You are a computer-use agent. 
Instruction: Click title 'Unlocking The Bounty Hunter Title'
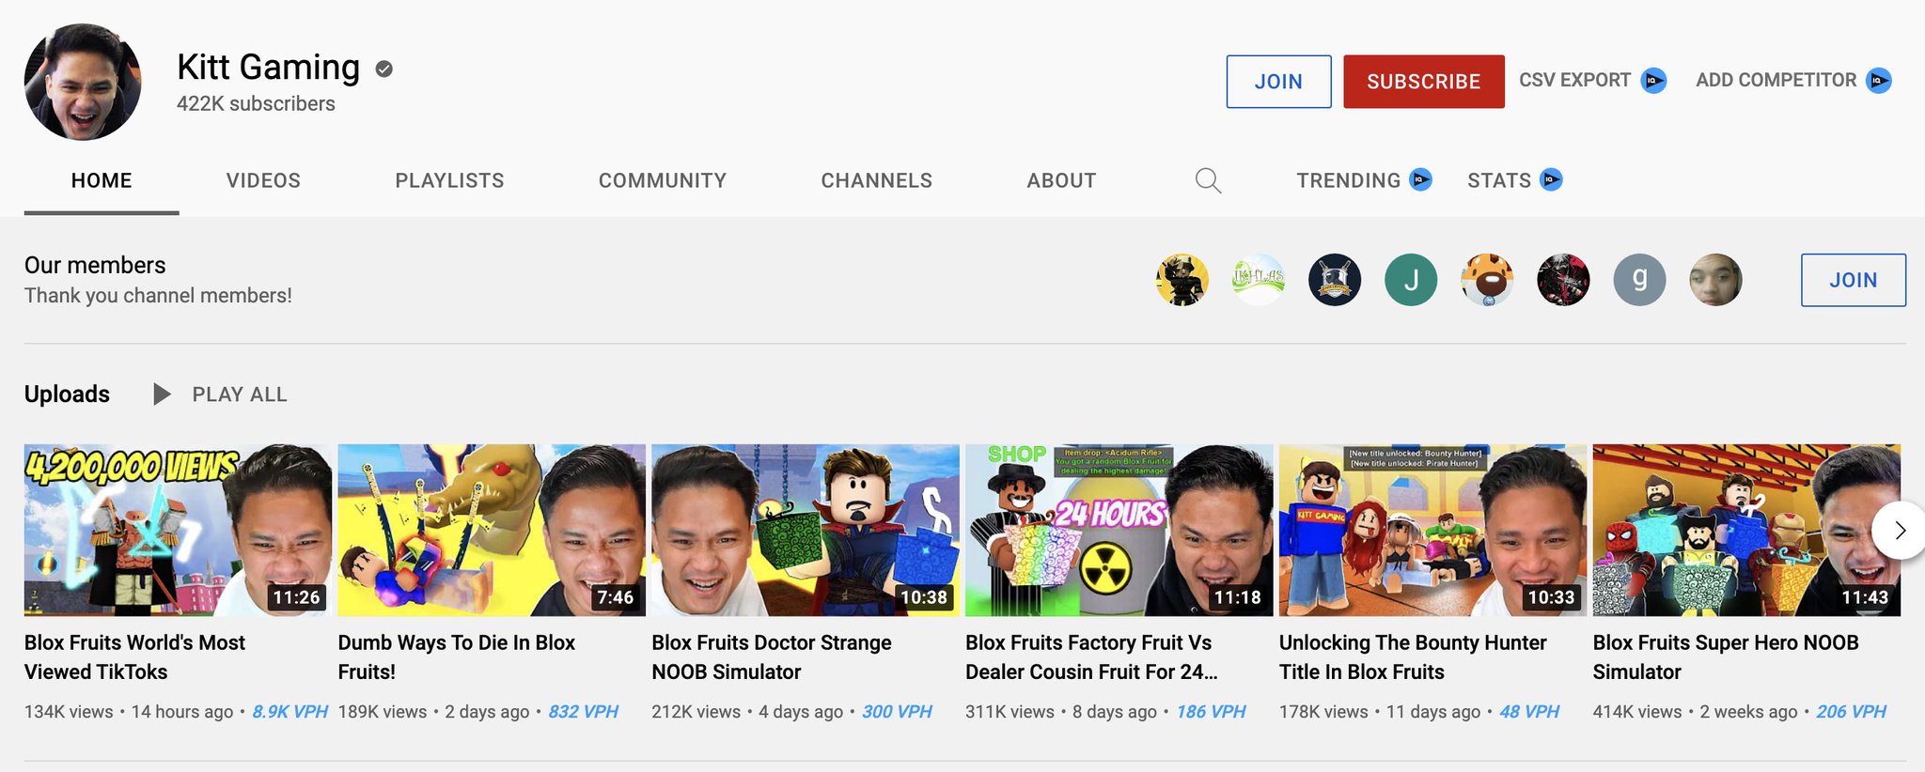[x=1413, y=657]
